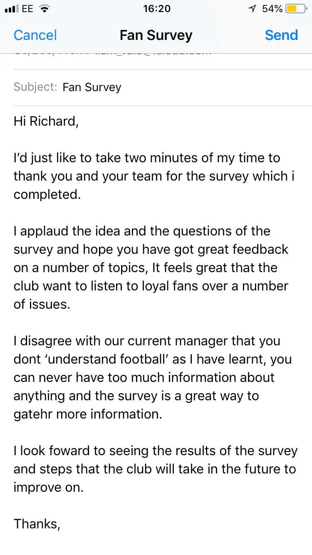
Task: Tap the Wi-Fi signal icon
Action: point(43,9)
